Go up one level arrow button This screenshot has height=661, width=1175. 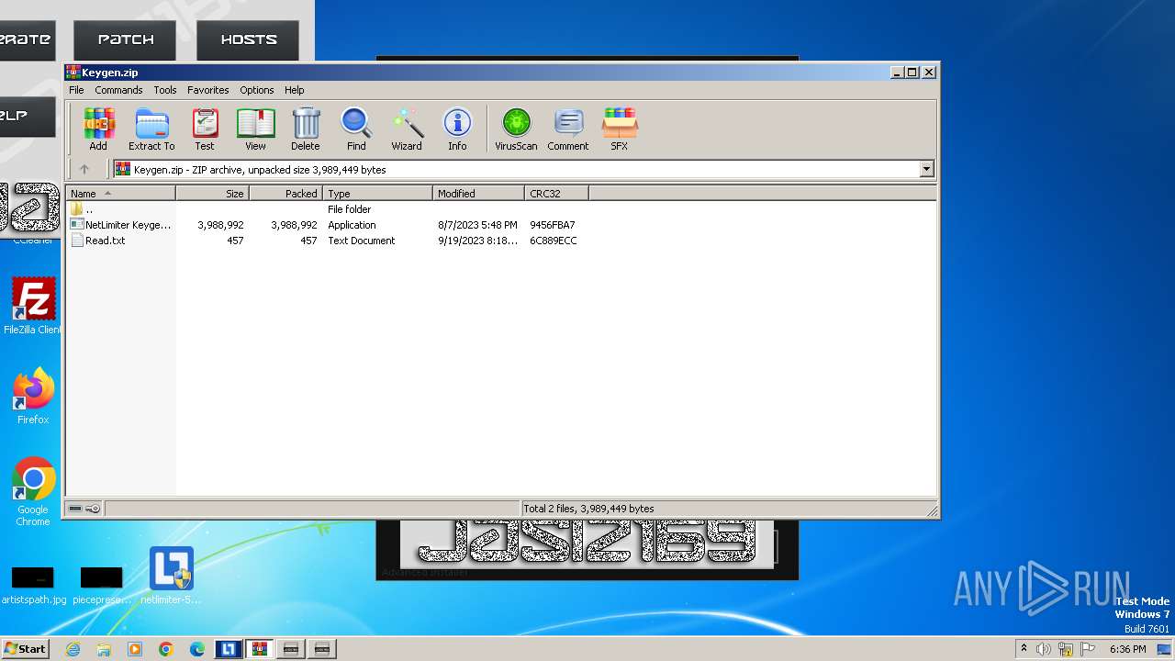84,169
